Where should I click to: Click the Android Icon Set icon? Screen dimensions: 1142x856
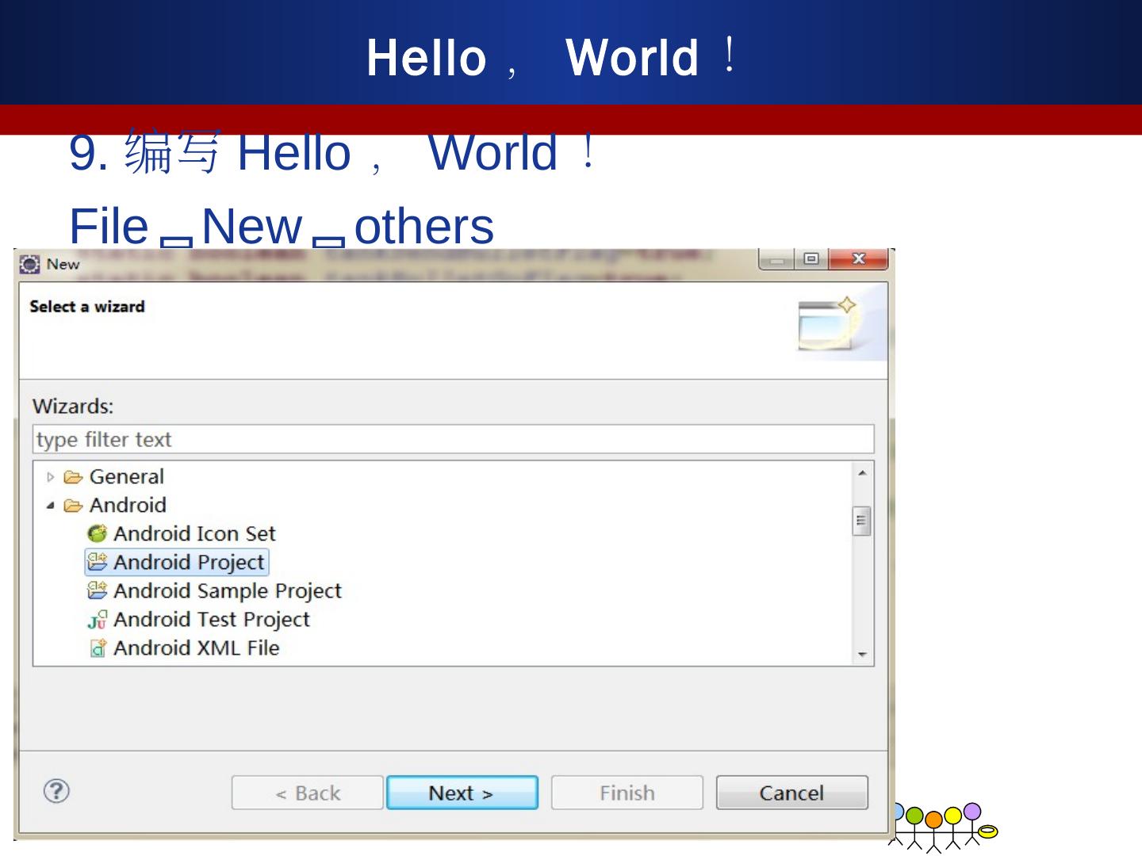point(97,534)
